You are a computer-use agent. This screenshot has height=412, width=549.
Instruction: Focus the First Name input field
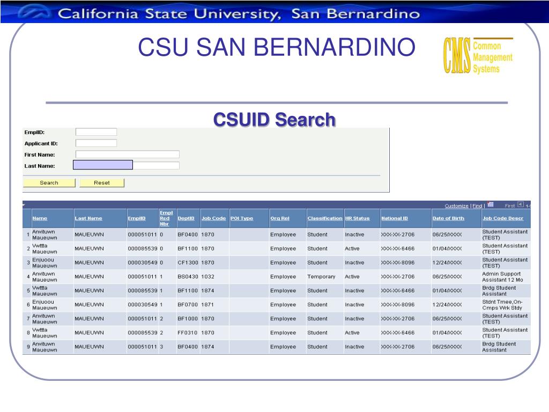pos(128,154)
